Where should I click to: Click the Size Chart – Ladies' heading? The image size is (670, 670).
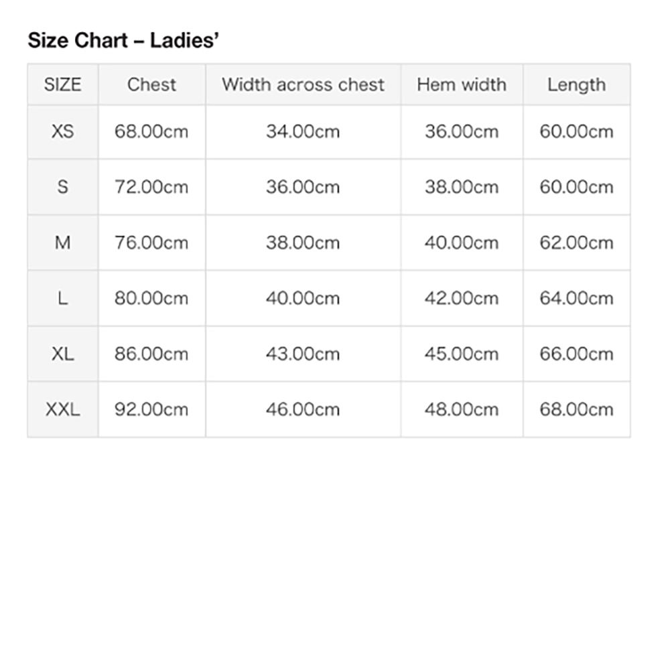coord(123,41)
